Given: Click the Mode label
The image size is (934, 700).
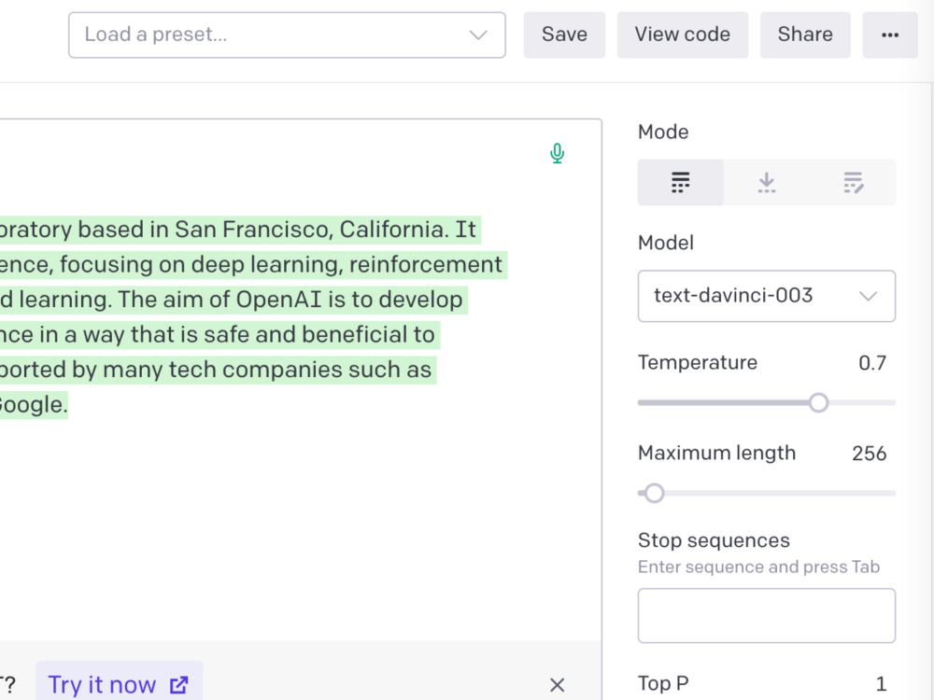Looking at the screenshot, I should (663, 132).
